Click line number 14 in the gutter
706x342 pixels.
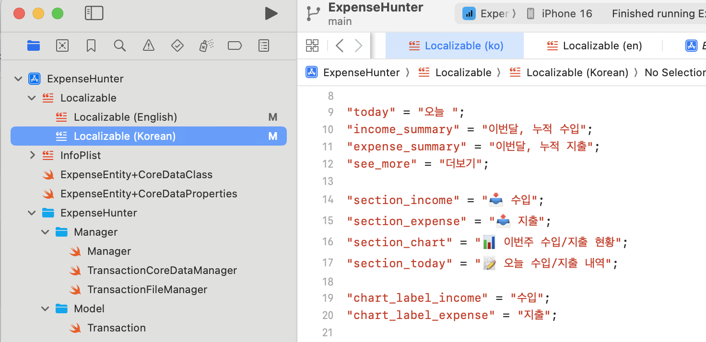328,199
